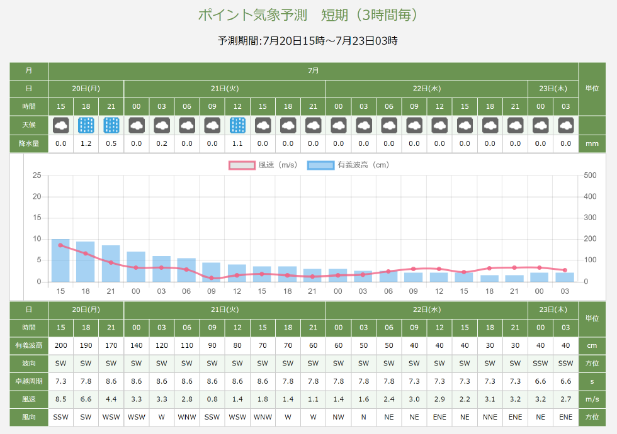Screen dimensions: 617x434
Task: Click the cloudy icon for 21日 03時
Action: (x=162, y=125)
